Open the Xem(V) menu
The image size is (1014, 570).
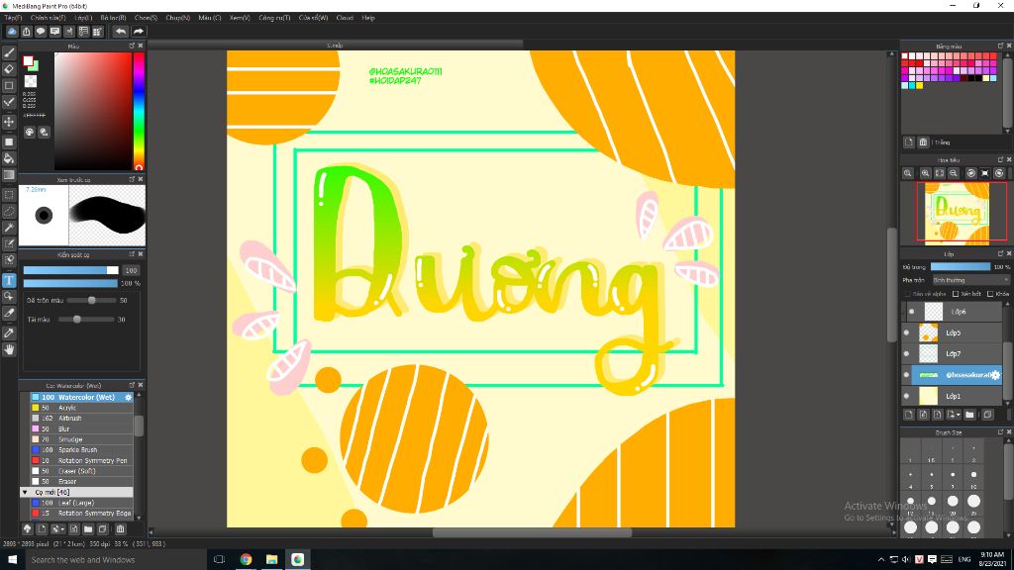tap(240, 18)
